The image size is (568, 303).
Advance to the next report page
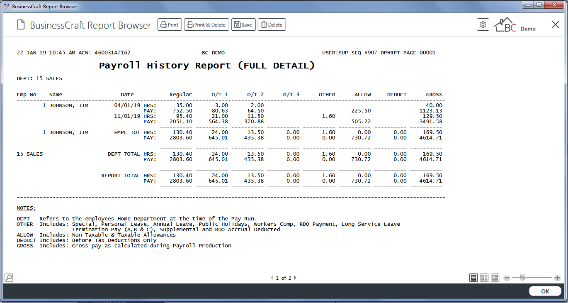coord(295,278)
